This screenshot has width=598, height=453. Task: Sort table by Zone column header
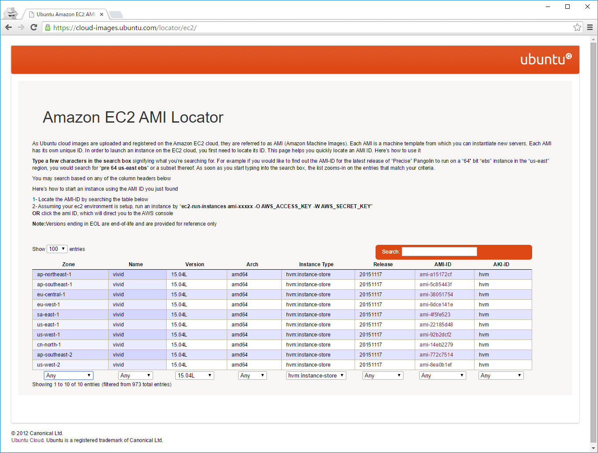68,264
